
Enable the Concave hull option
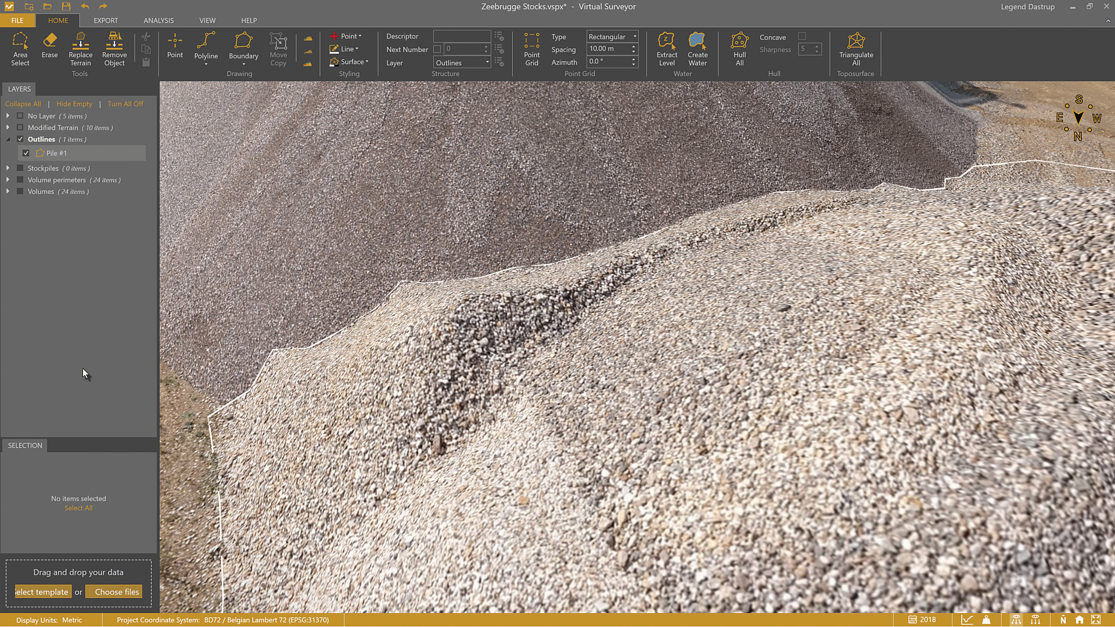pos(803,35)
